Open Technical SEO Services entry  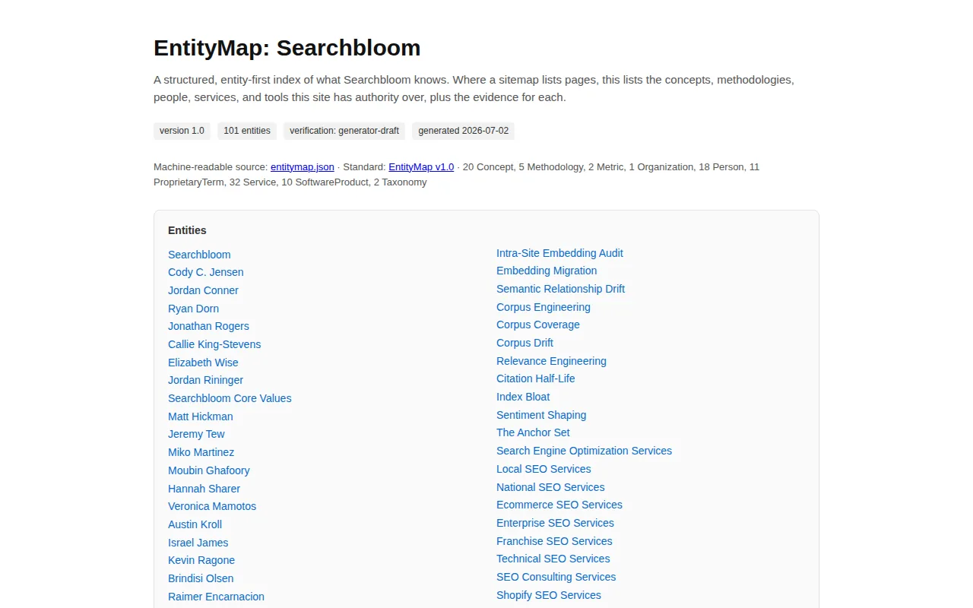553,559
